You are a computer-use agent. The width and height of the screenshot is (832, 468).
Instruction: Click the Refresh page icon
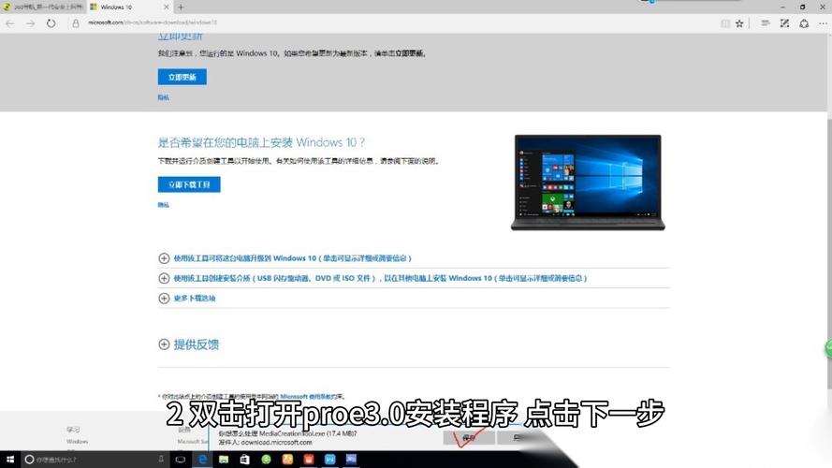(x=51, y=23)
